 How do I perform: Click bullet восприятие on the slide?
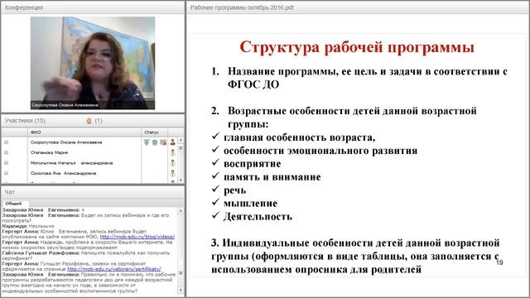[x=252, y=164]
